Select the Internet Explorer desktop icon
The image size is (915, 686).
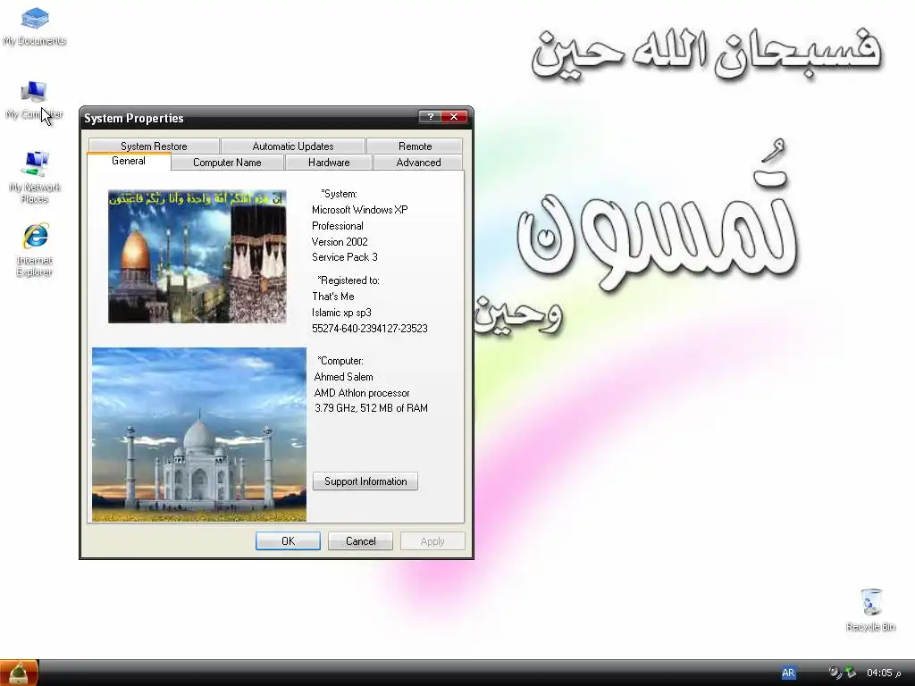point(35,250)
